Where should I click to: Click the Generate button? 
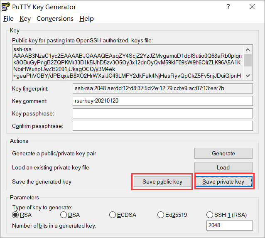(223, 153)
